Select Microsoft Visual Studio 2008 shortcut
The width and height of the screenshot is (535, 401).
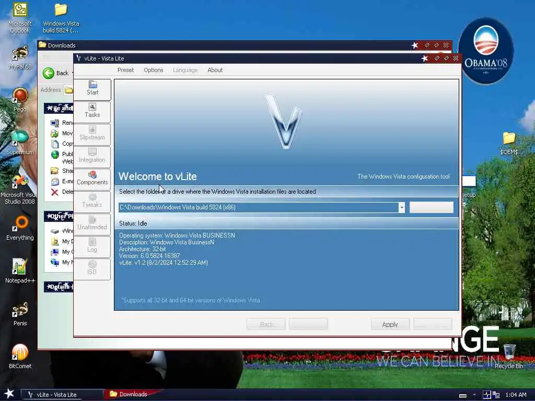pos(19,190)
